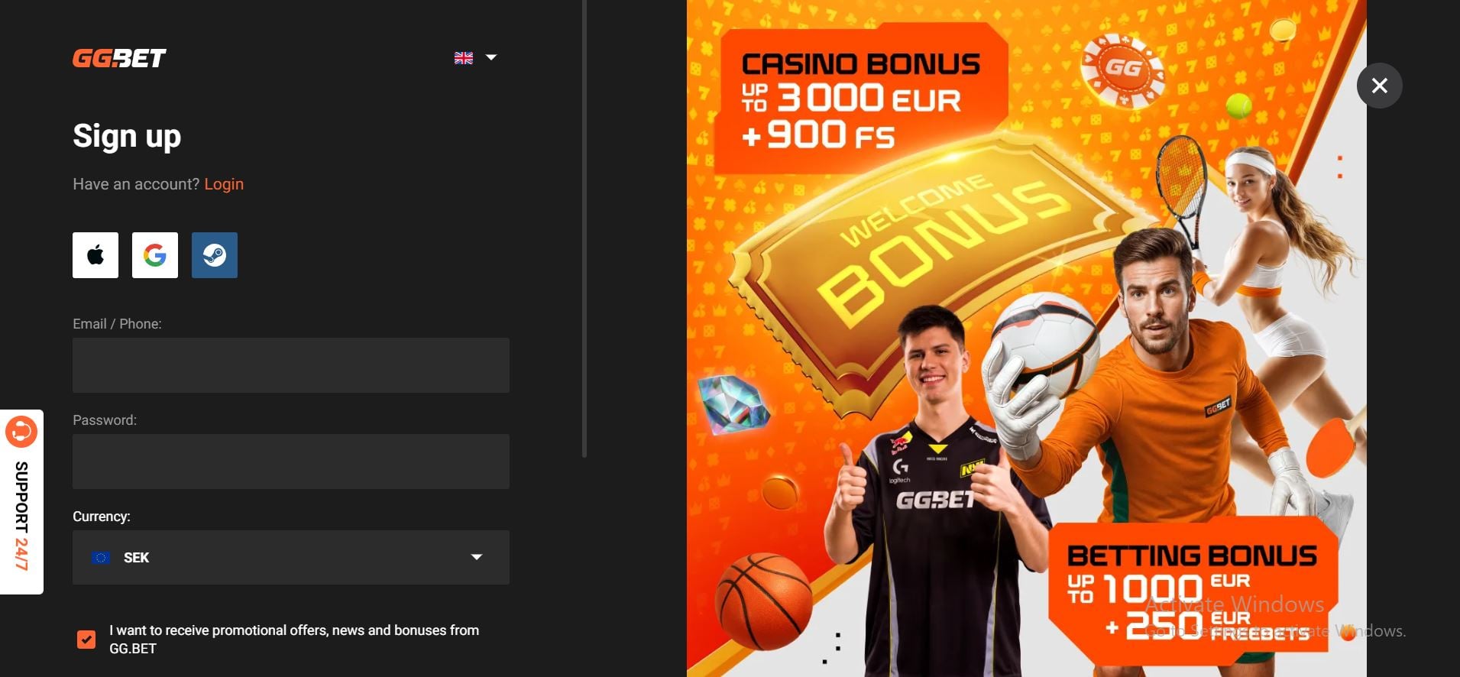Click the EU flag beside SEK
1460x677 pixels.
(x=100, y=558)
